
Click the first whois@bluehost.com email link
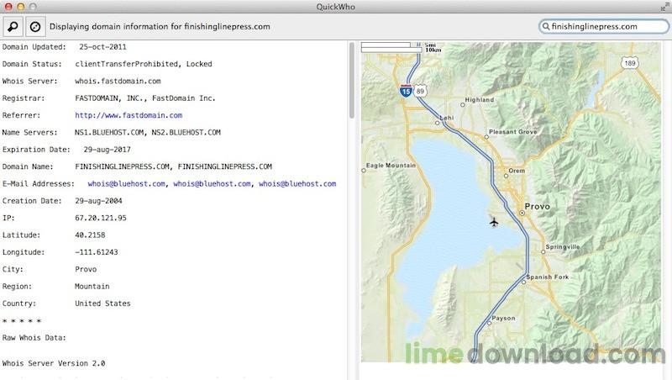click(x=127, y=184)
